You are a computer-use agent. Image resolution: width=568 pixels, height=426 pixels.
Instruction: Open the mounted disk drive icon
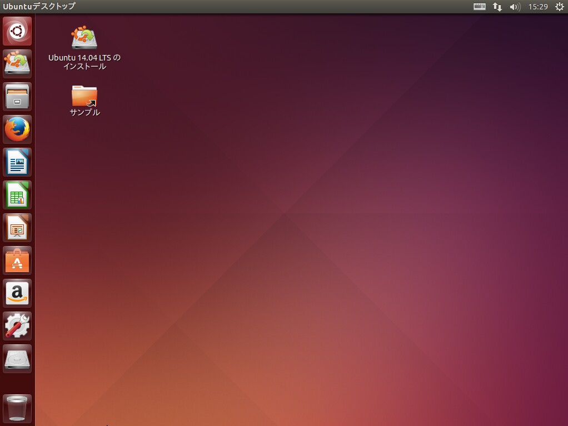coord(17,359)
